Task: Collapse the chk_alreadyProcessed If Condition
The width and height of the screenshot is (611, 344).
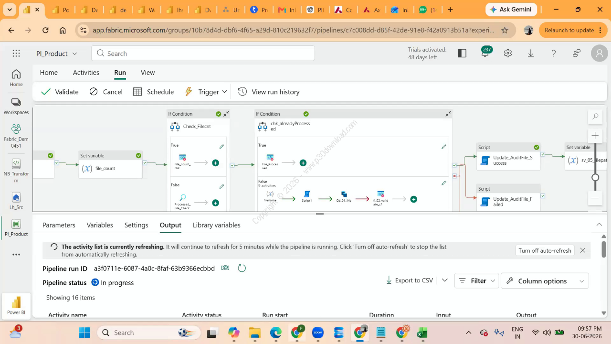Action: click(448, 114)
